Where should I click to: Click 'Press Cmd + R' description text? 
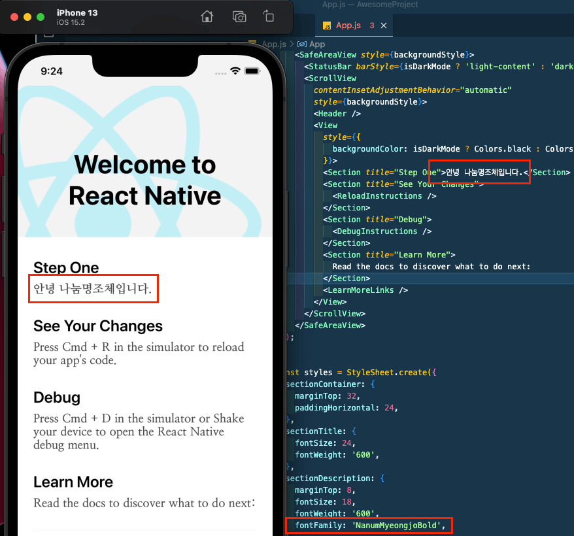click(x=139, y=354)
